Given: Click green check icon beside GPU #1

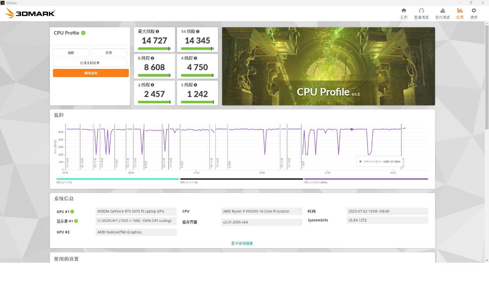Looking at the screenshot, I should 72,211.
